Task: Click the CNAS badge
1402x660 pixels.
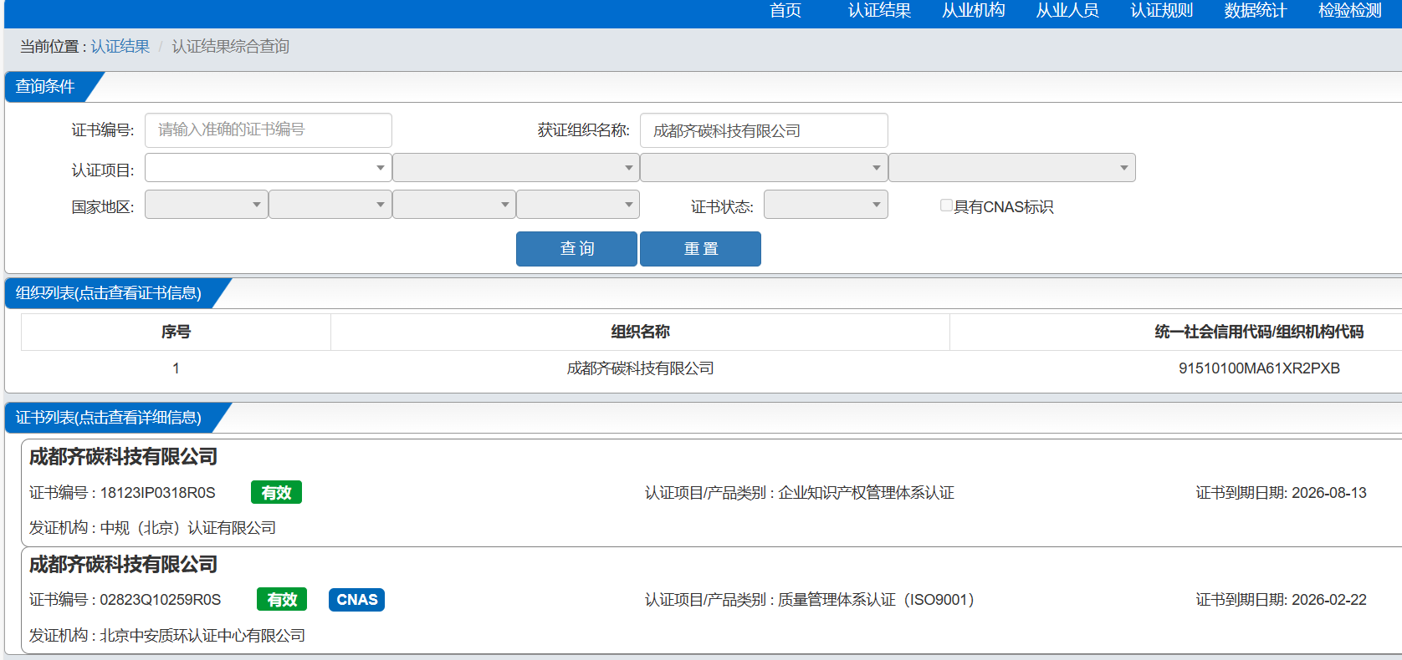Action: pos(356,600)
